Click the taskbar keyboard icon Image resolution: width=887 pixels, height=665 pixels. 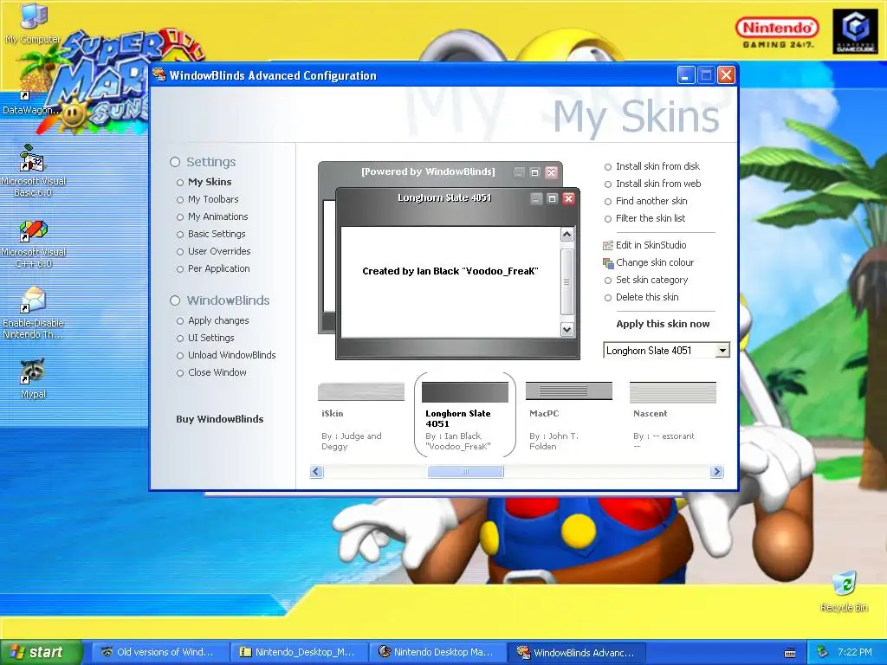tap(790, 653)
